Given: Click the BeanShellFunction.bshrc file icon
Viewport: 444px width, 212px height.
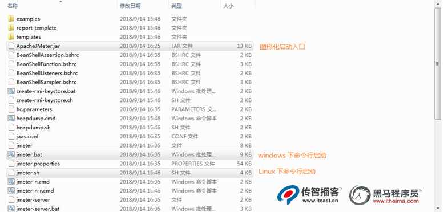Looking at the screenshot, I should 11,64.
